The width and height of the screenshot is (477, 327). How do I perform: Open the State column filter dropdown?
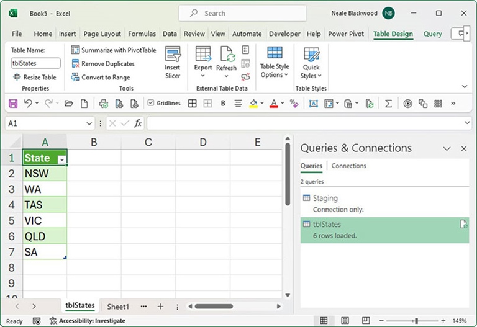(x=61, y=159)
